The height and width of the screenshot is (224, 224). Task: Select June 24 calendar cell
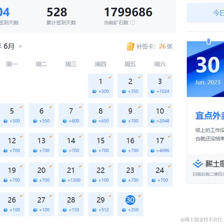pyautogui.click(x=160, y=175)
